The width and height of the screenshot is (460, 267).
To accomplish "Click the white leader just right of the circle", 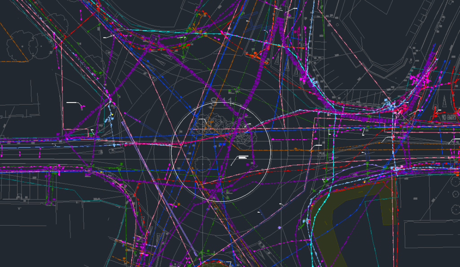I will [x=316, y=146].
